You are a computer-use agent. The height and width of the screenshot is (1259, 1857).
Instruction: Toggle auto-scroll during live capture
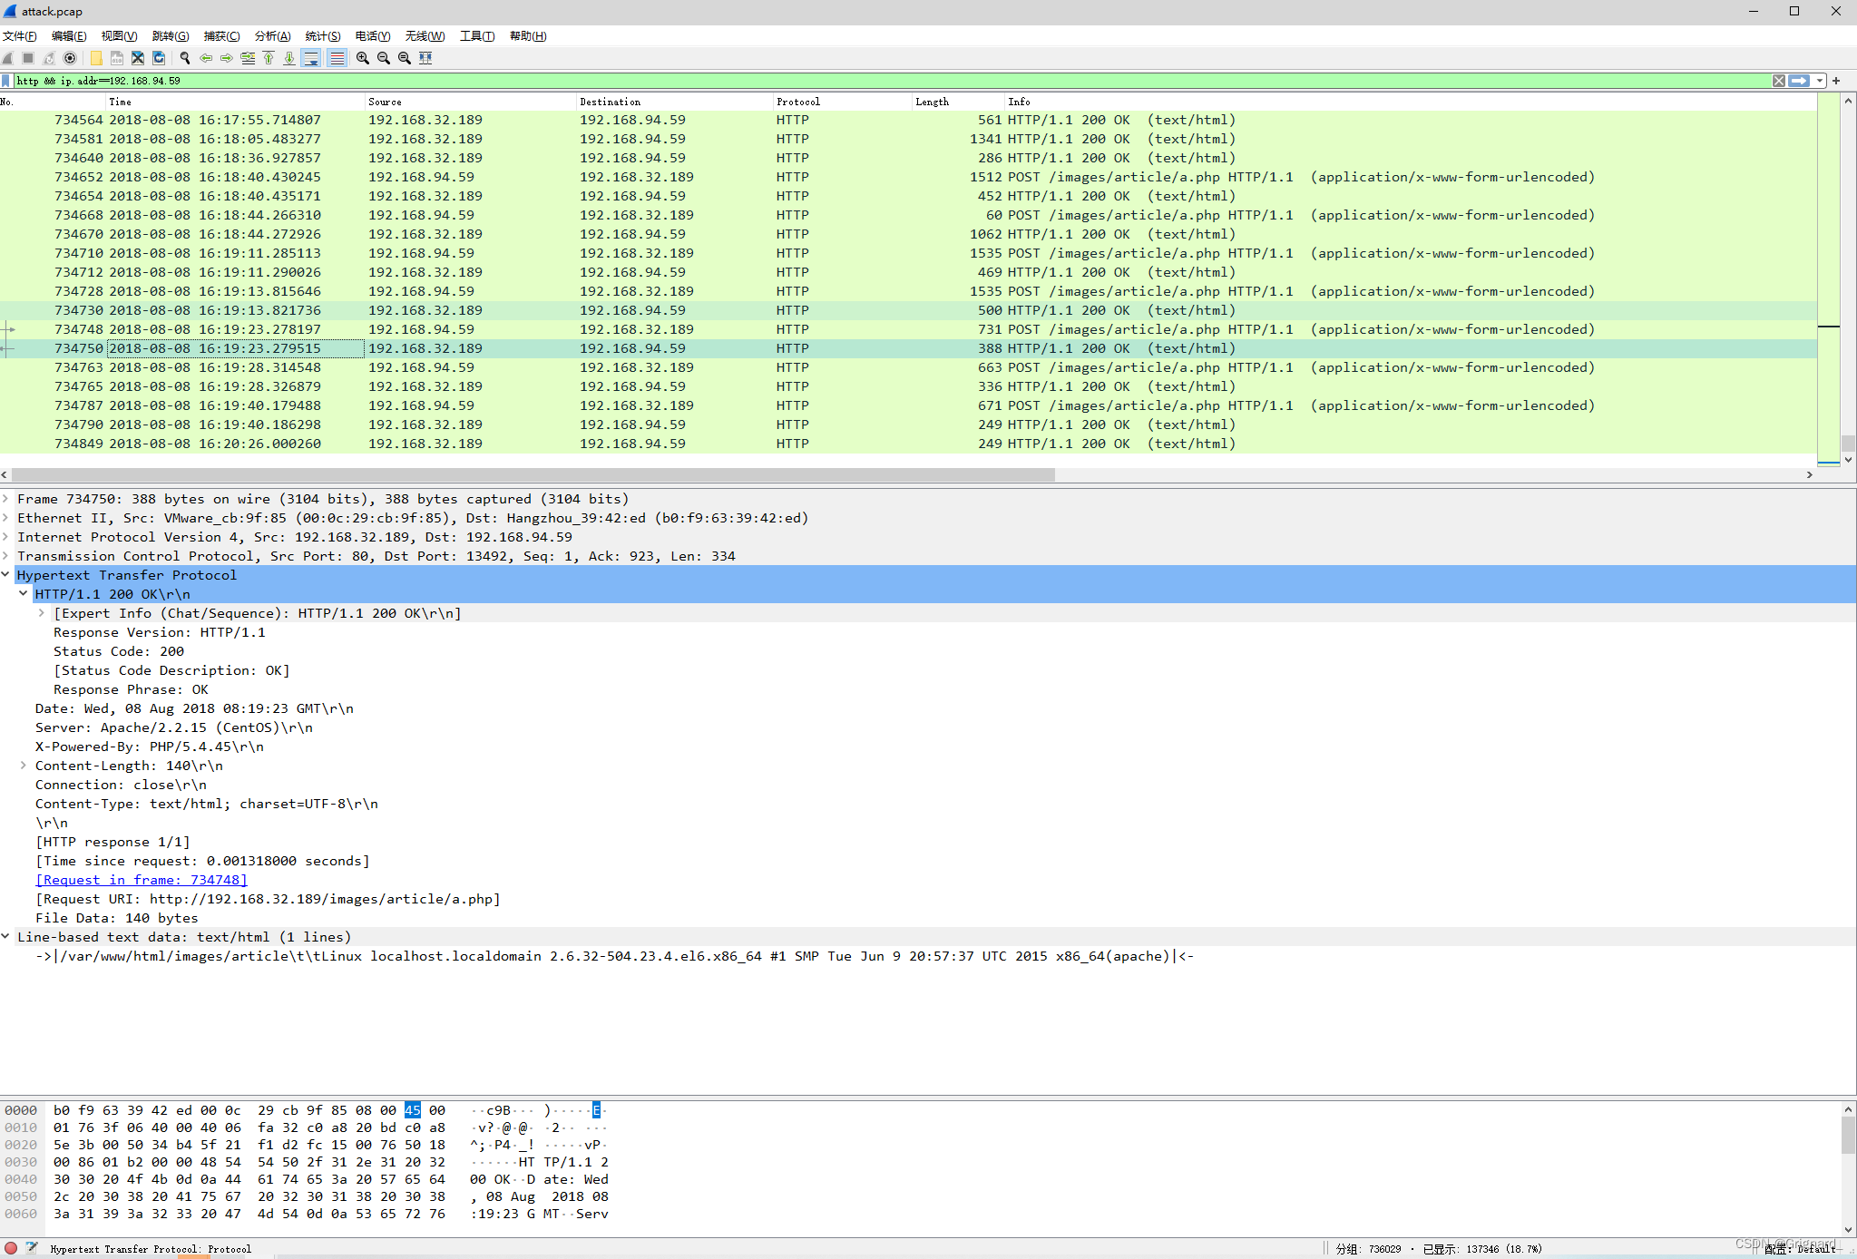tap(311, 58)
